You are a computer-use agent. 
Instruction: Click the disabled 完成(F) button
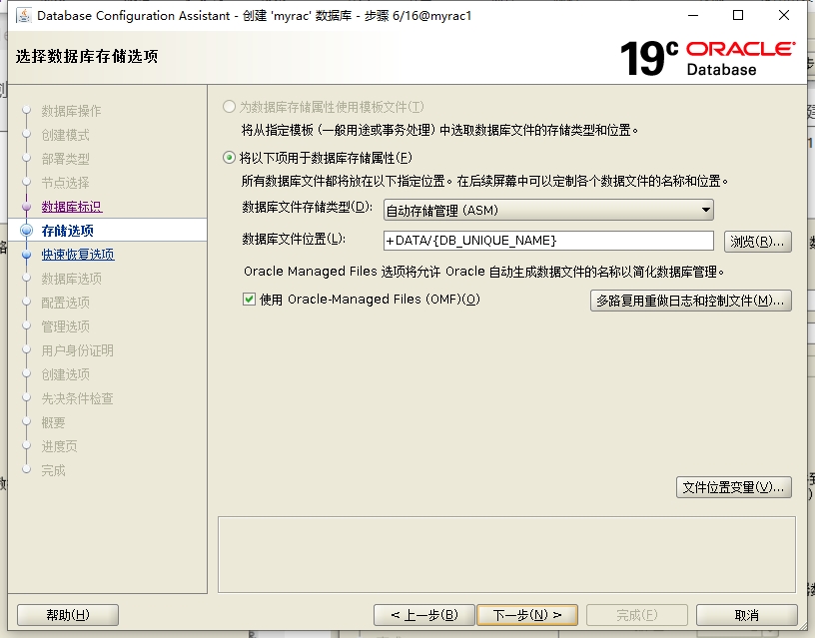[x=637, y=615]
